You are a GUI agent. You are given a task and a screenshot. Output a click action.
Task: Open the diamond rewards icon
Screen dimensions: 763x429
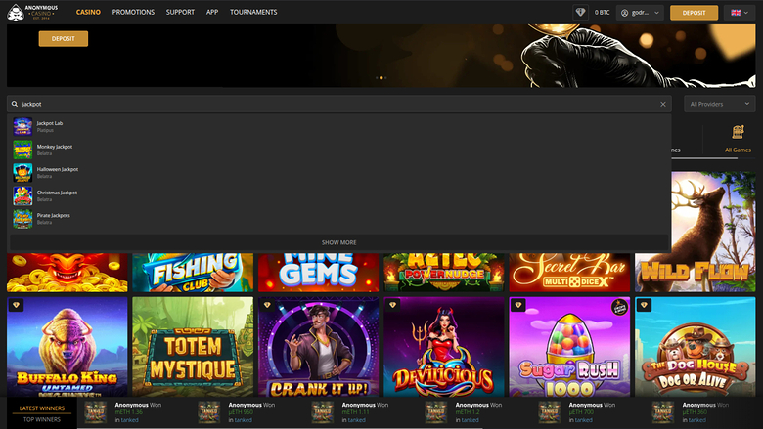580,12
